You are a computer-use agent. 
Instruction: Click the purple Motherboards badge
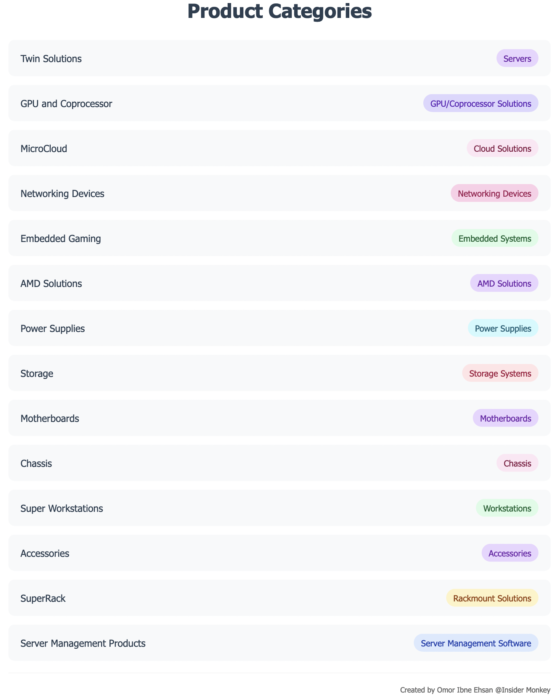(x=505, y=418)
